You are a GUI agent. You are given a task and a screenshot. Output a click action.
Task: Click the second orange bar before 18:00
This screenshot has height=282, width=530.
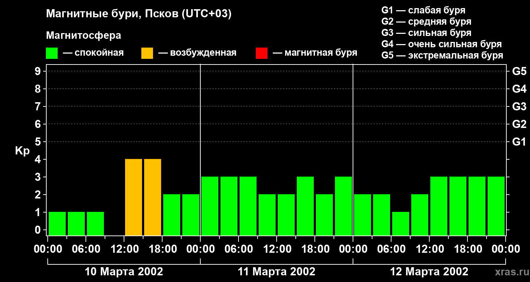(153, 197)
